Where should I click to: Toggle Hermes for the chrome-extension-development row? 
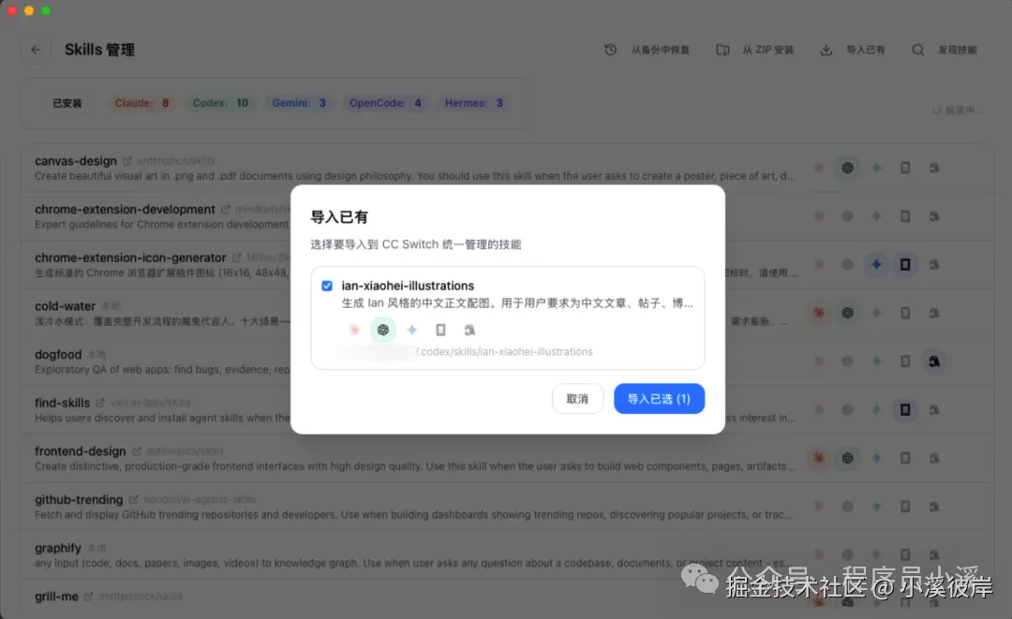(x=934, y=216)
